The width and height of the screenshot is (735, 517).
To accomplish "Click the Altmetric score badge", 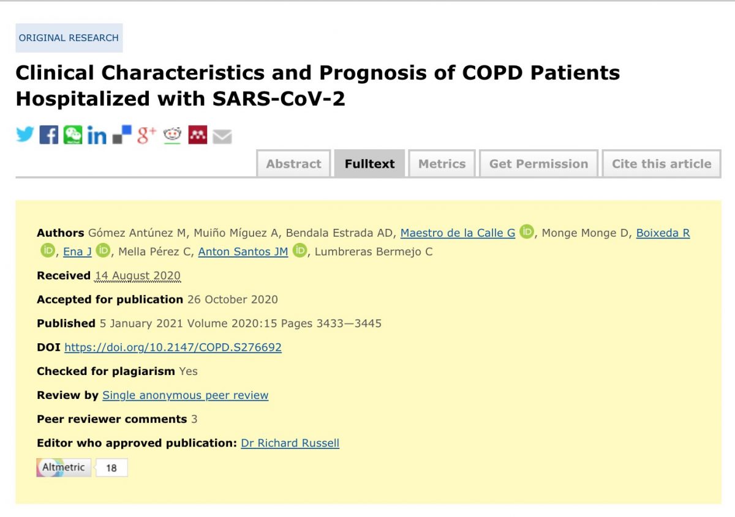I will [81, 468].
